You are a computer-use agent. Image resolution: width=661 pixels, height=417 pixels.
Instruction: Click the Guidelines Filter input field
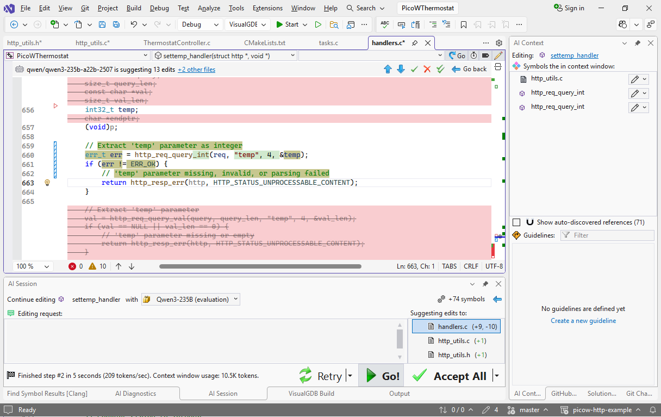[607, 235]
